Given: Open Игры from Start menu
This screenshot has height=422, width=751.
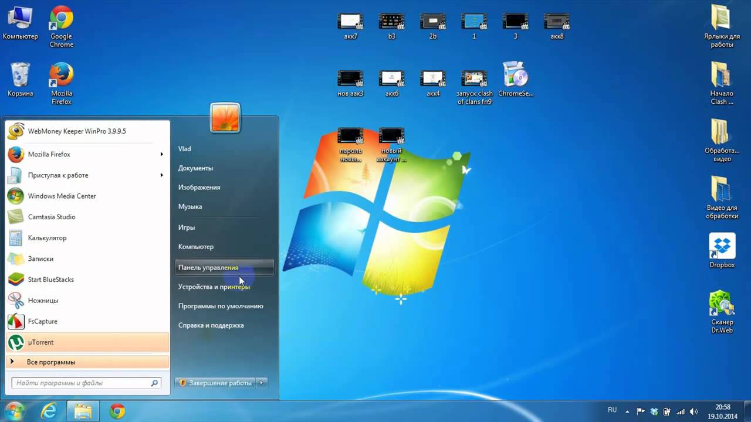Looking at the screenshot, I should [225, 227].
